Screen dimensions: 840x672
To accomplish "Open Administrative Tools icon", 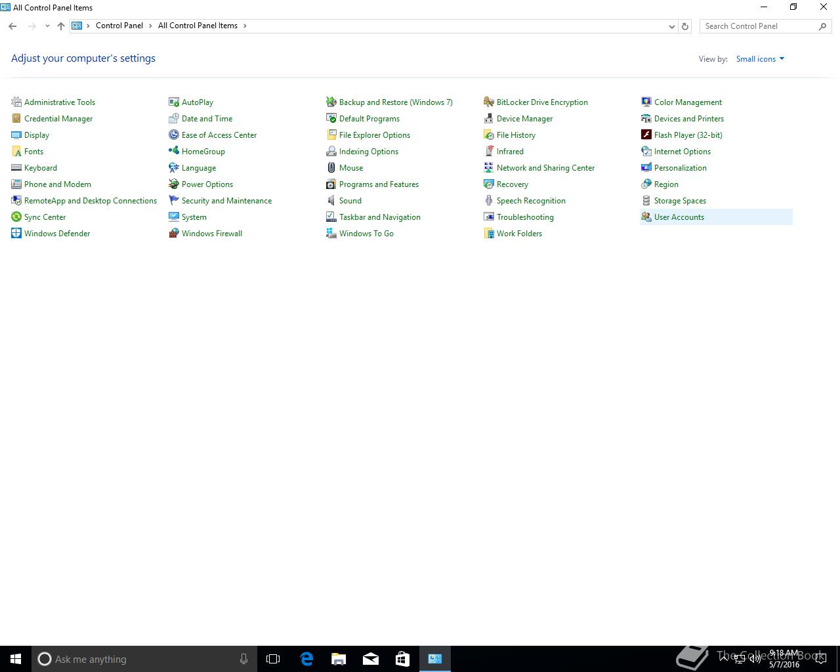I will 16,102.
